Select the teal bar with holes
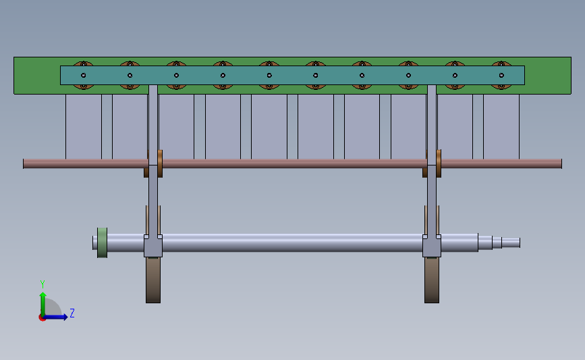This screenshot has height=360, width=585. click(x=293, y=75)
